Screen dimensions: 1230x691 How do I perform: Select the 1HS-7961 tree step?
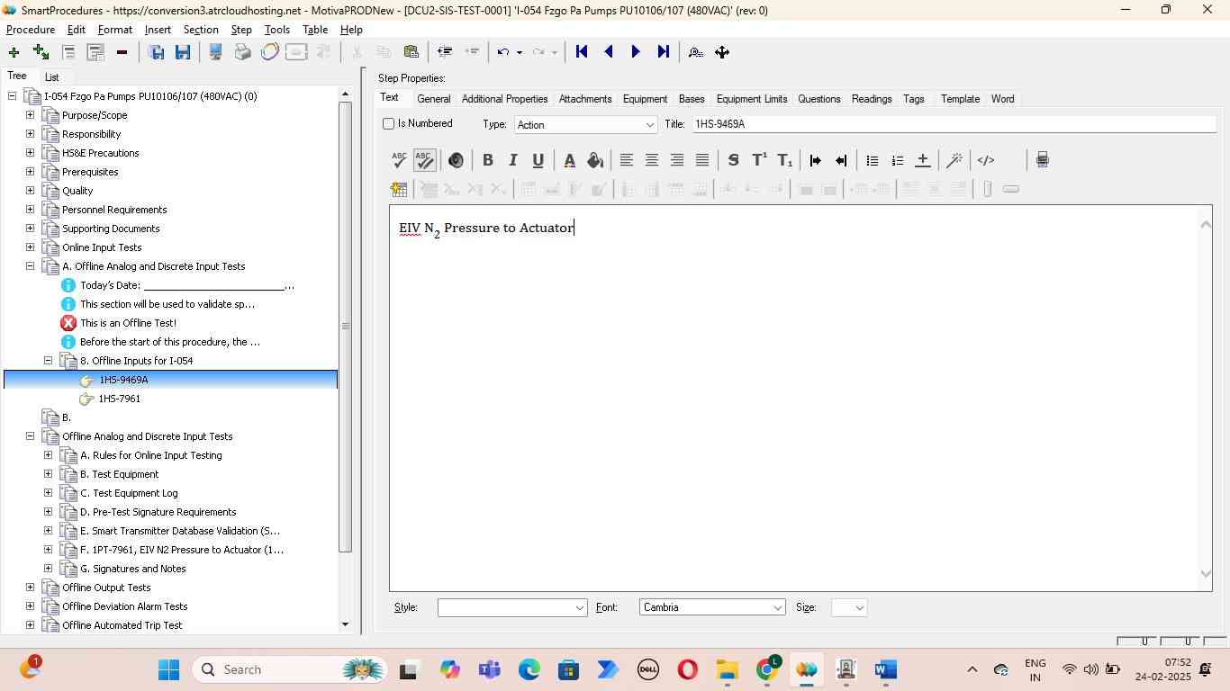[119, 399]
